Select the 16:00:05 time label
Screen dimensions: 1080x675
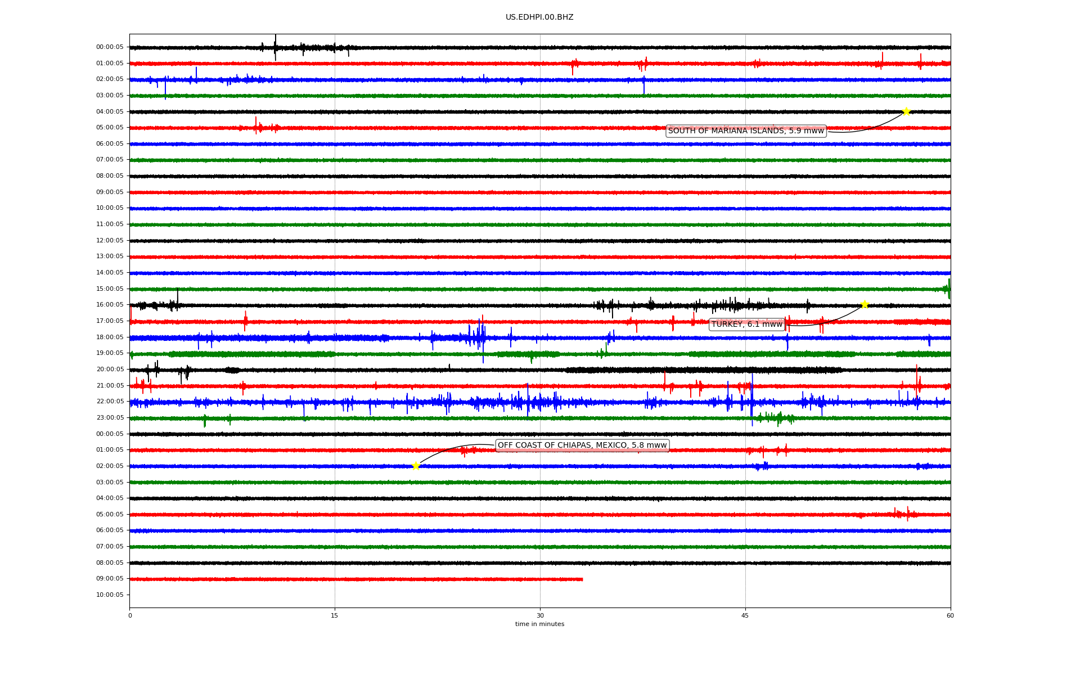point(110,305)
